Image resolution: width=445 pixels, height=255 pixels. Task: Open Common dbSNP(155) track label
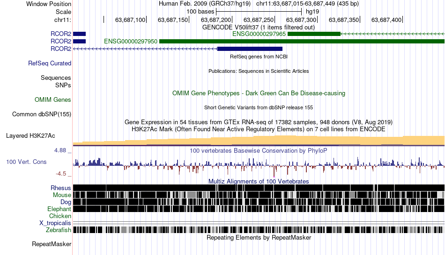(x=41, y=114)
